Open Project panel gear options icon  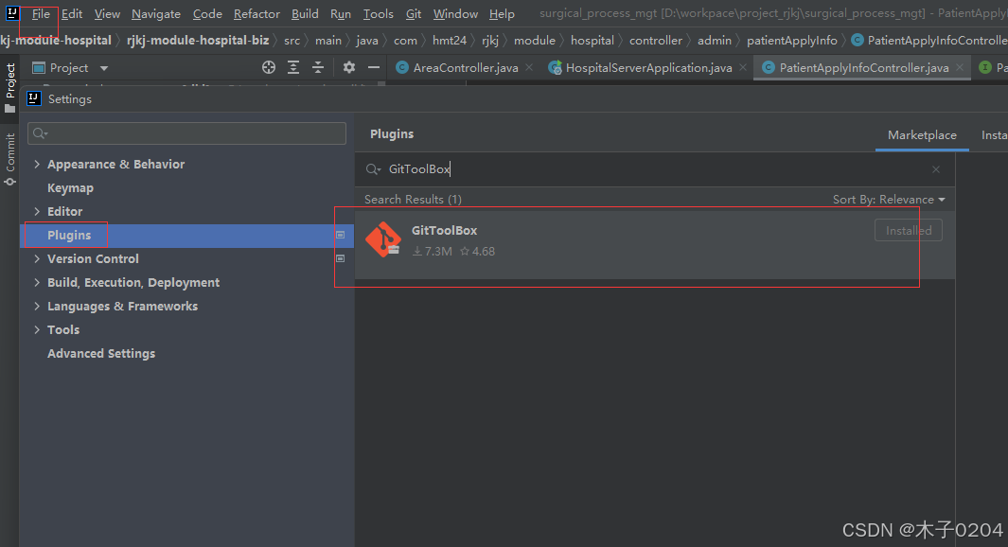click(x=349, y=67)
